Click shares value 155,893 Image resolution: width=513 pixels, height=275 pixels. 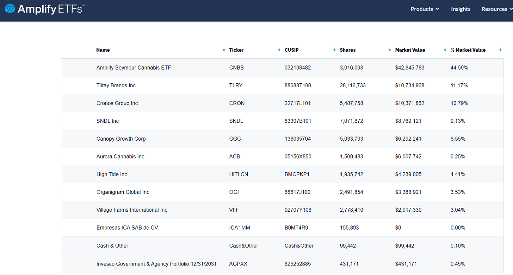[x=349, y=228]
